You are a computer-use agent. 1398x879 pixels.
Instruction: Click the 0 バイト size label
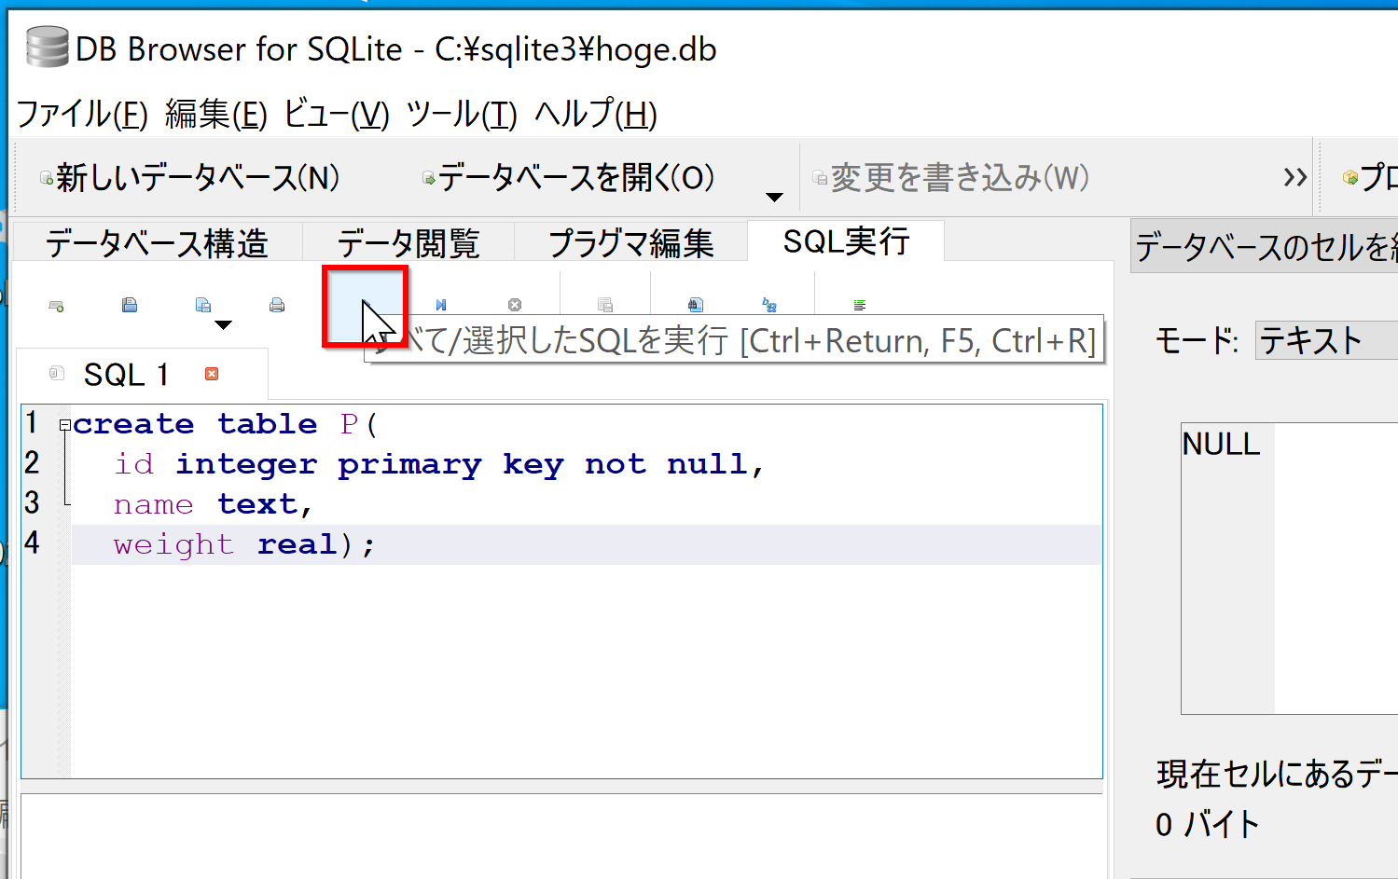pyautogui.click(x=1207, y=824)
